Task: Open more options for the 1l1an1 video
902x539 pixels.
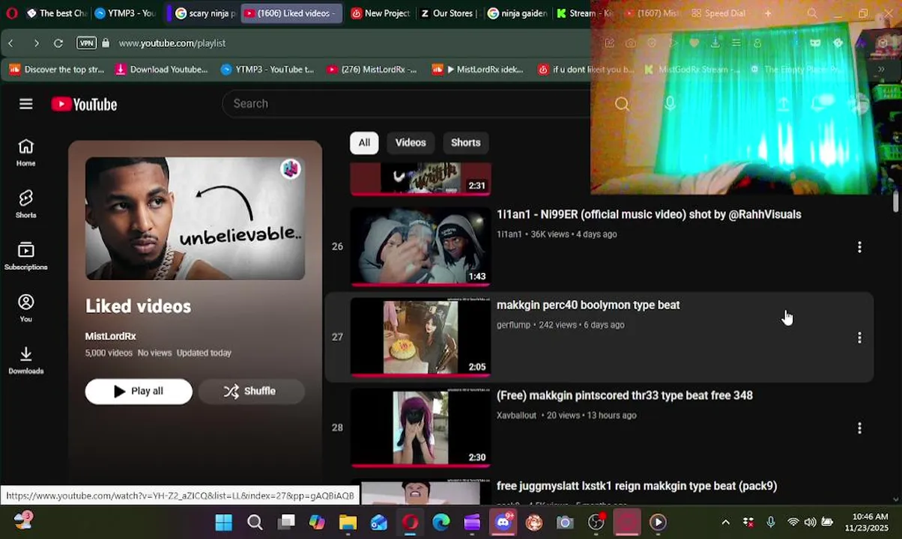Action: (x=859, y=247)
